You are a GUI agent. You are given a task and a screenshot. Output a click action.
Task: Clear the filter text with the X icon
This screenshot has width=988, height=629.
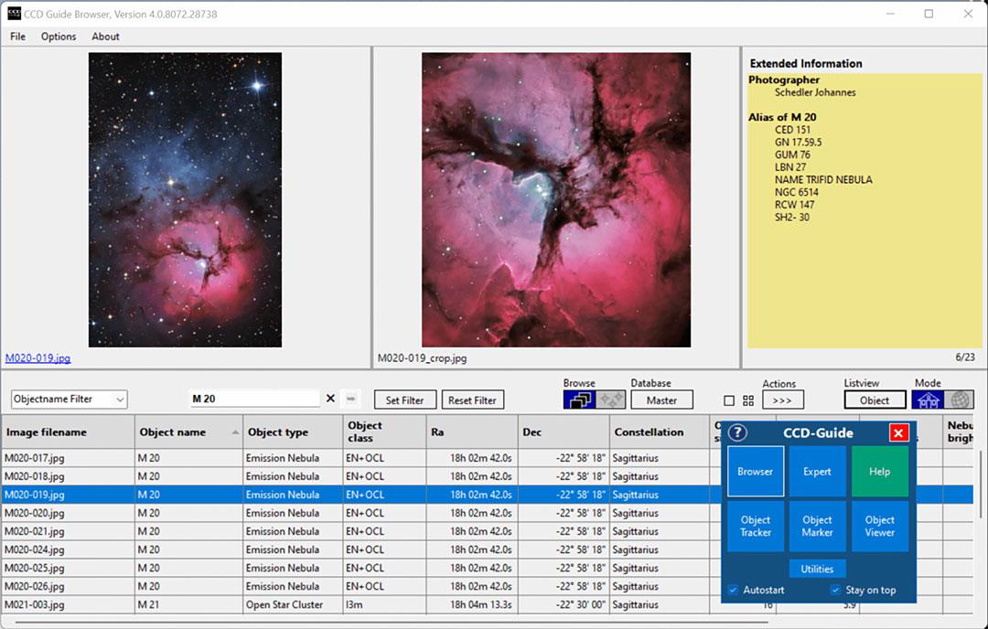(330, 399)
